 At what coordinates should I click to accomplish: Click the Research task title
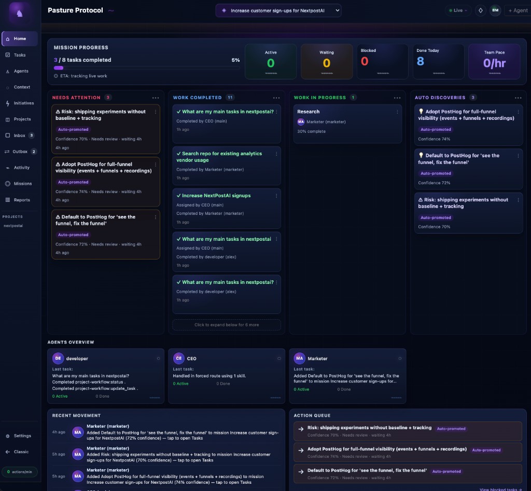pyautogui.click(x=308, y=112)
